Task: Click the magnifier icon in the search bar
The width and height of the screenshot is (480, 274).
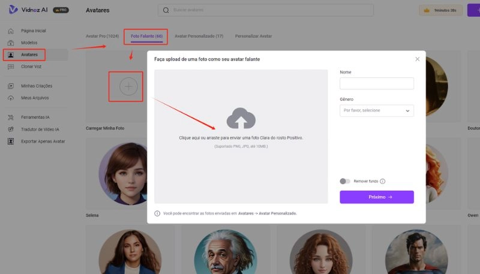Action: [x=166, y=10]
